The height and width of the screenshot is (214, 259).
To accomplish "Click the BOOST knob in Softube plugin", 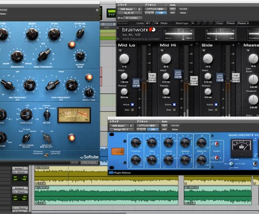I will [x=32, y=34].
